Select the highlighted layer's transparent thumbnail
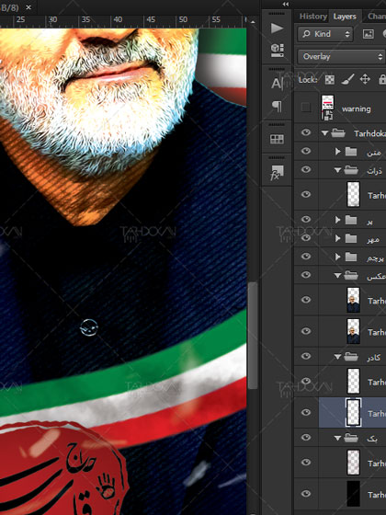The image size is (386, 515). click(354, 413)
